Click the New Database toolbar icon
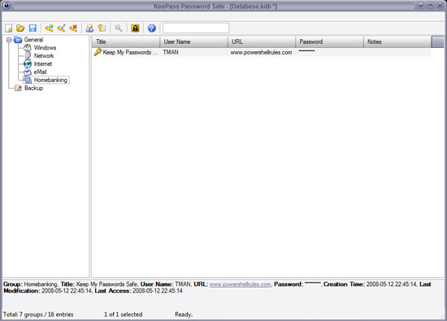Image resolution: width=447 pixels, height=321 pixels. coord(9,28)
